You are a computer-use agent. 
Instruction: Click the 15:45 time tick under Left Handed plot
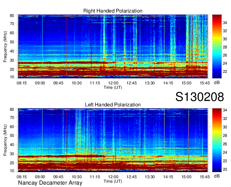[205, 177]
